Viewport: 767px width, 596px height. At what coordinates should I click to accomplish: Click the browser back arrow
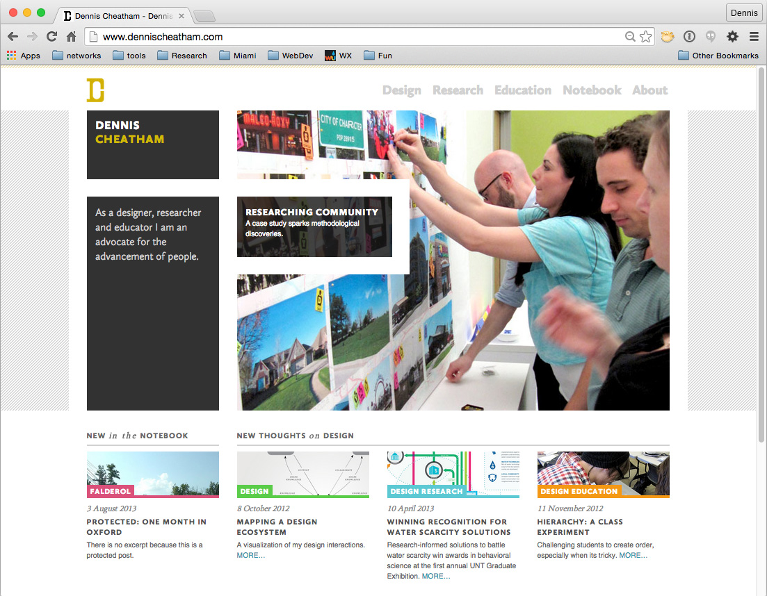[13, 37]
